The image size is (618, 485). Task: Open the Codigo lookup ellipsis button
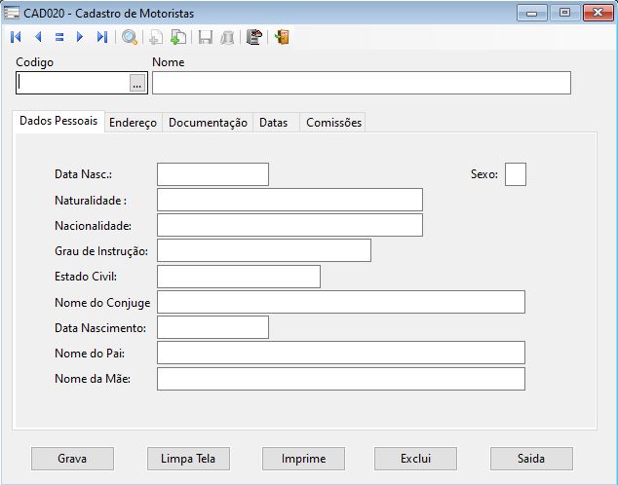coord(137,85)
